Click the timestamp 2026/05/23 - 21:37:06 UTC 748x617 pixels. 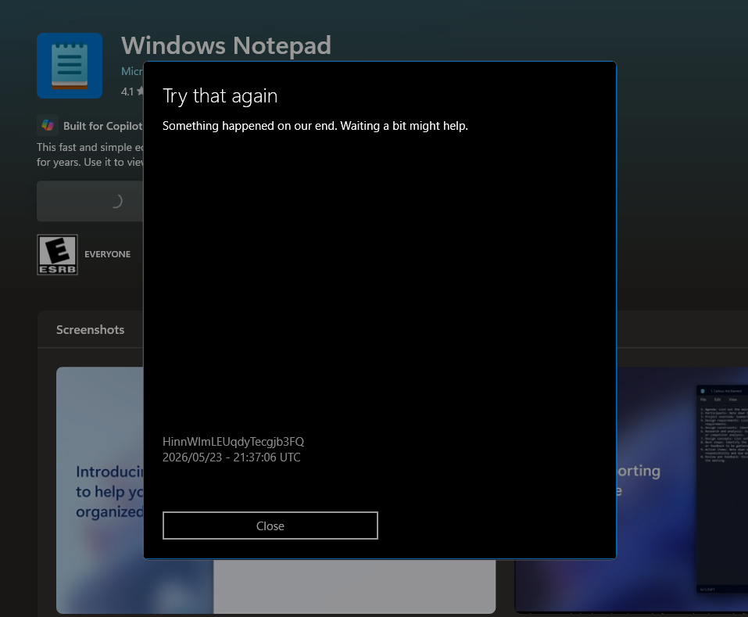click(231, 457)
